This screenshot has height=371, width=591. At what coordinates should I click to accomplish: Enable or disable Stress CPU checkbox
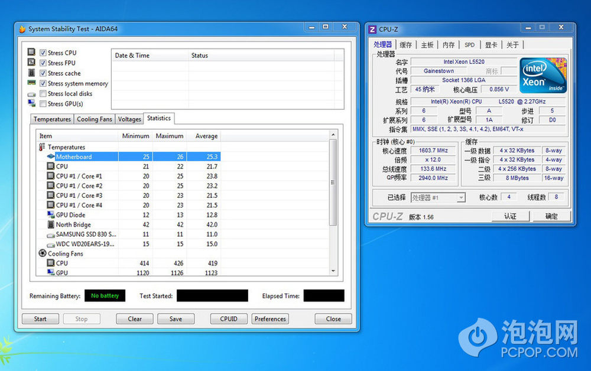coord(43,53)
